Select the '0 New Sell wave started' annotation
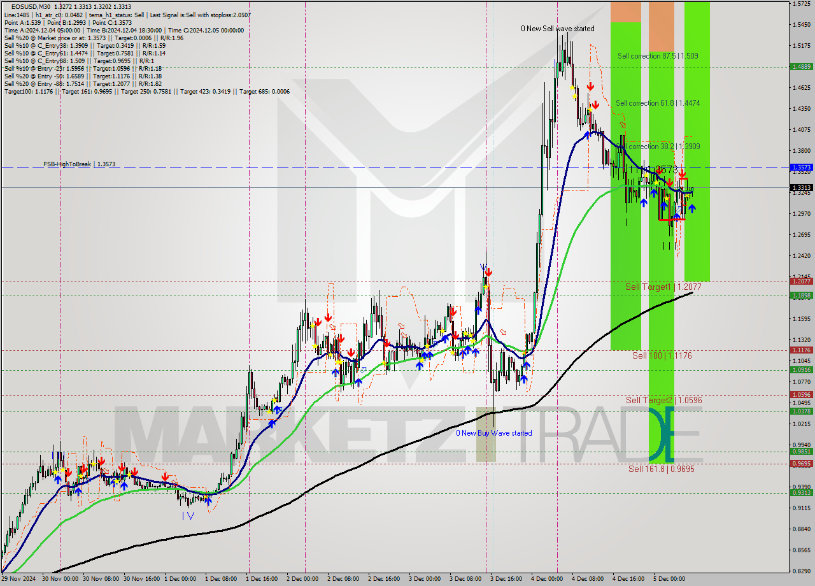 click(558, 29)
